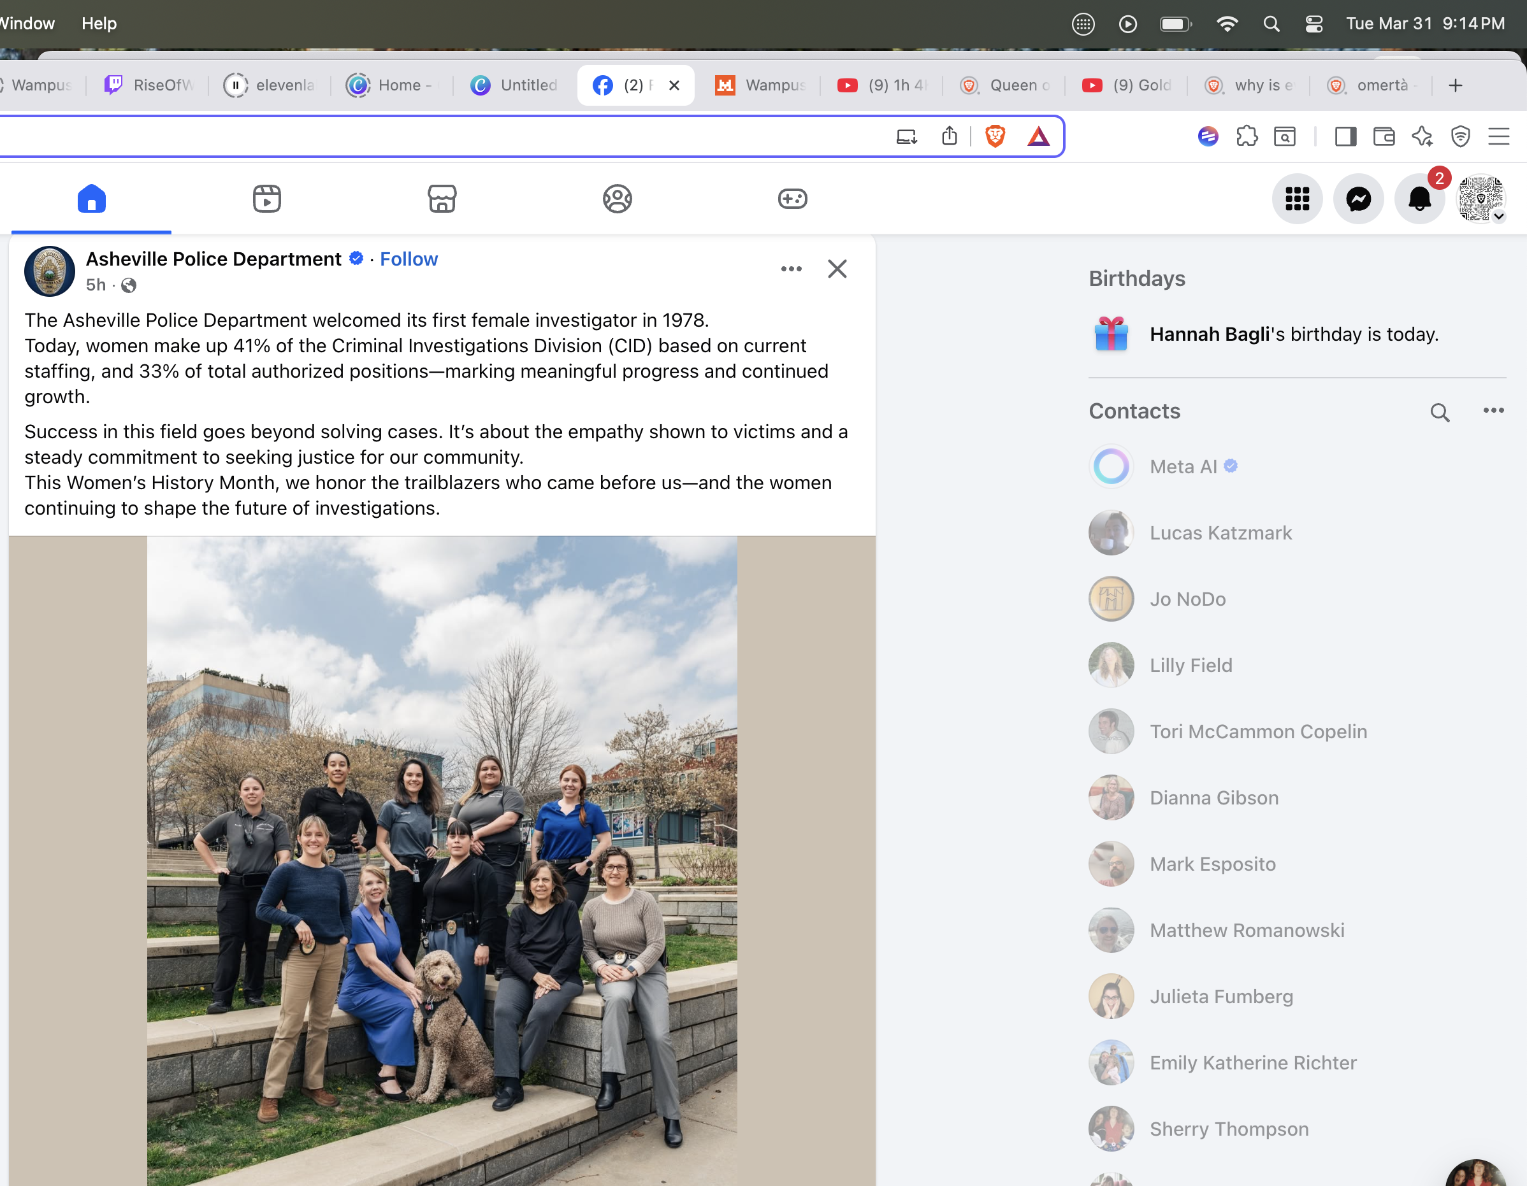Open the Gaming controller icon
This screenshot has width=1527, height=1186.
792,199
